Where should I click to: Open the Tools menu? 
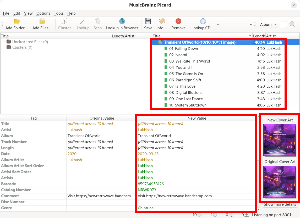59,13
